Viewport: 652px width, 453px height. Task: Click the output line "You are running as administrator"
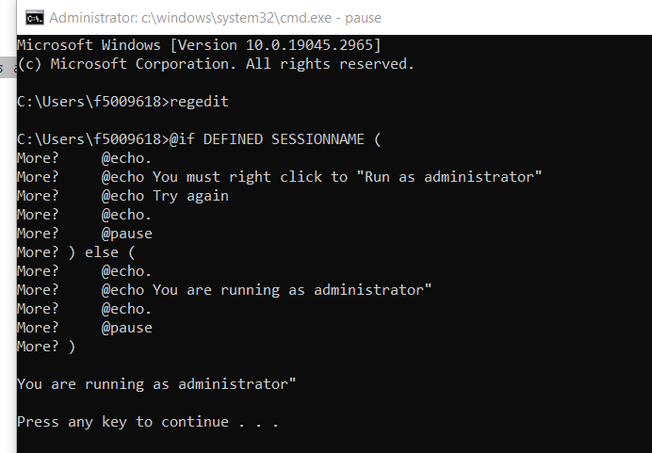[156, 384]
